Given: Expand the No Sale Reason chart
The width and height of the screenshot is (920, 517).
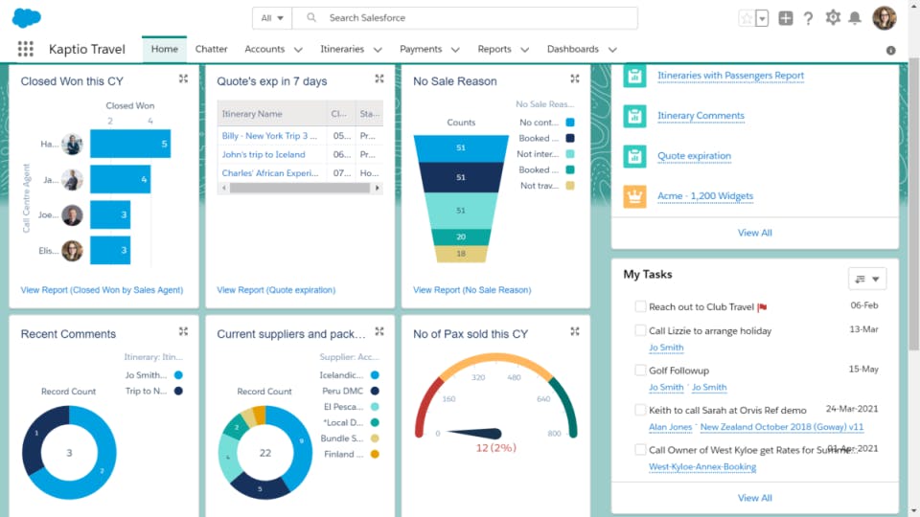Looking at the screenshot, I should tap(575, 79).
